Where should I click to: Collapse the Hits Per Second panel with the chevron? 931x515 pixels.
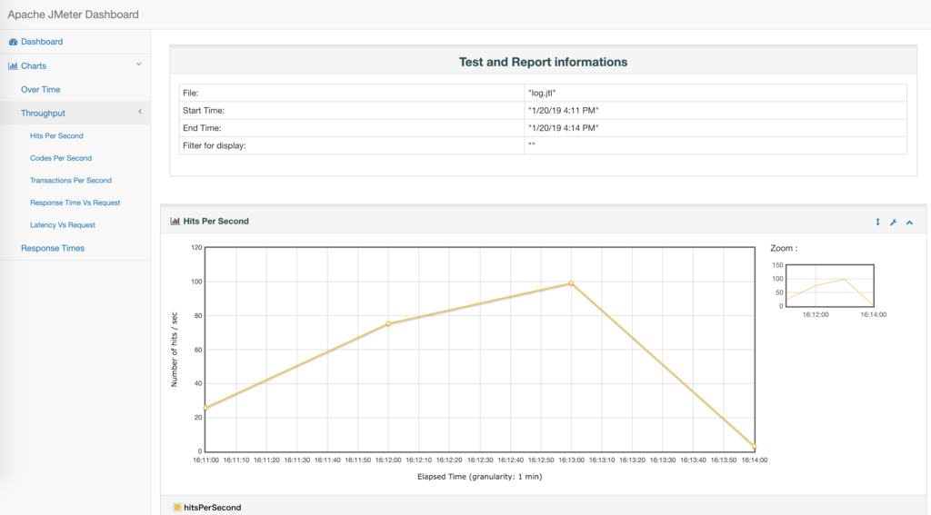tap(909, 223)
